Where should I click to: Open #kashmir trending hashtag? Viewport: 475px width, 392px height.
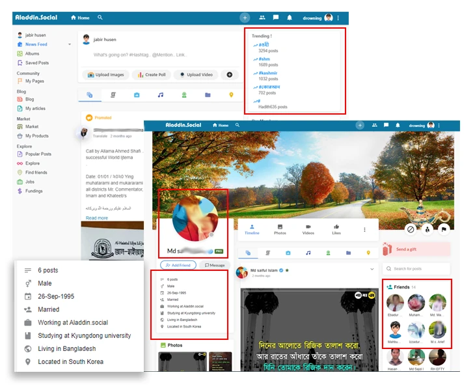268,73
